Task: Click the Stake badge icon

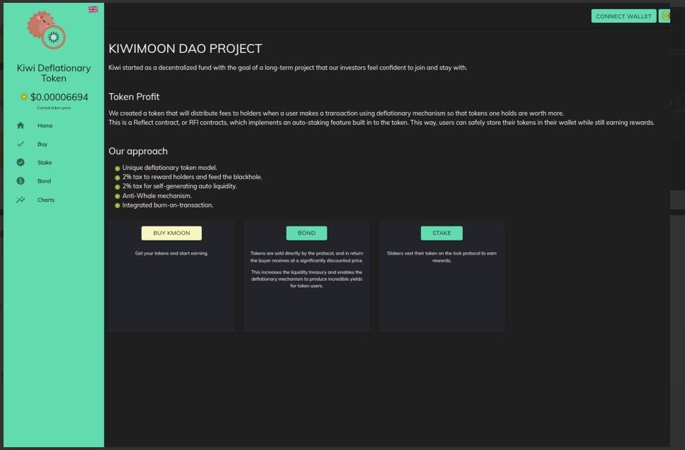Action: (x=20, y=162)
